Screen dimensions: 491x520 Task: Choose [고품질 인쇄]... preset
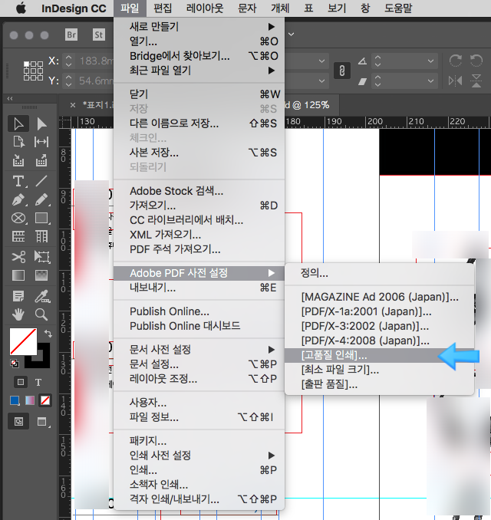[380, 355]
